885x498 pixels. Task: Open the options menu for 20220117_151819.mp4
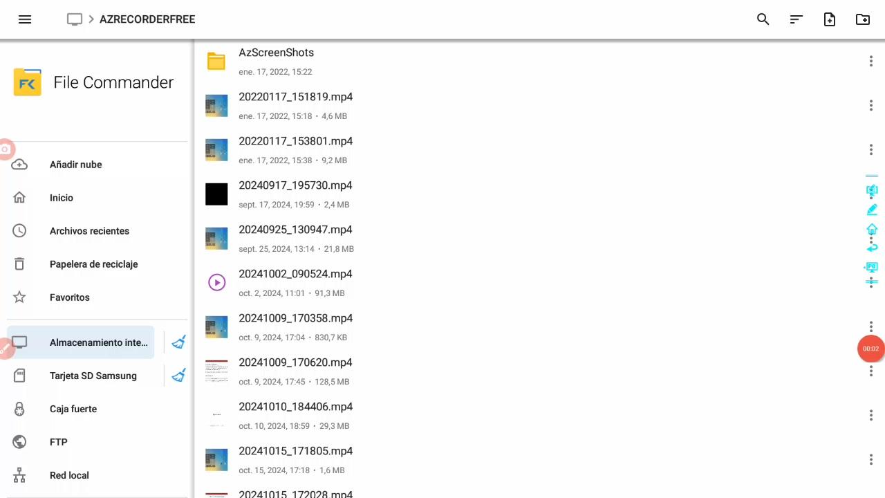click(870, 105)
